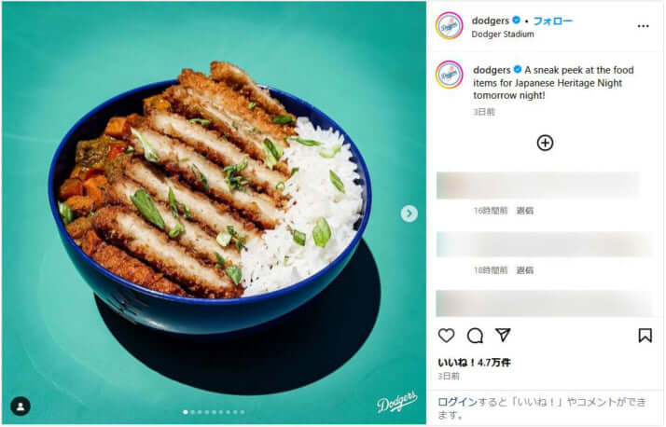Screen dimensions: 666x427
Task: Advance to next photo with carousel arrow
Action: tap(409, 213)
